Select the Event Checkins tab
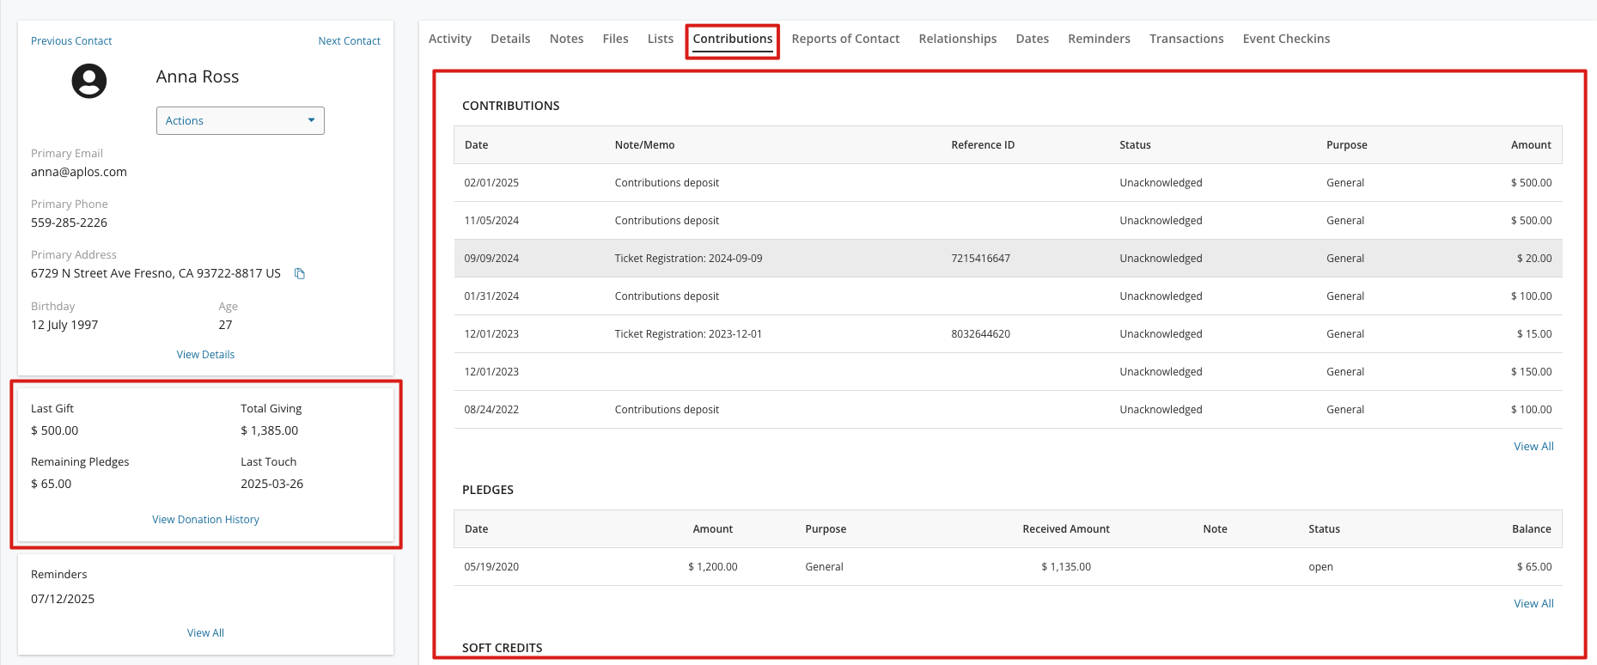The height and width of the screenshot is (665, 1597). click(x=1286, y=39)
